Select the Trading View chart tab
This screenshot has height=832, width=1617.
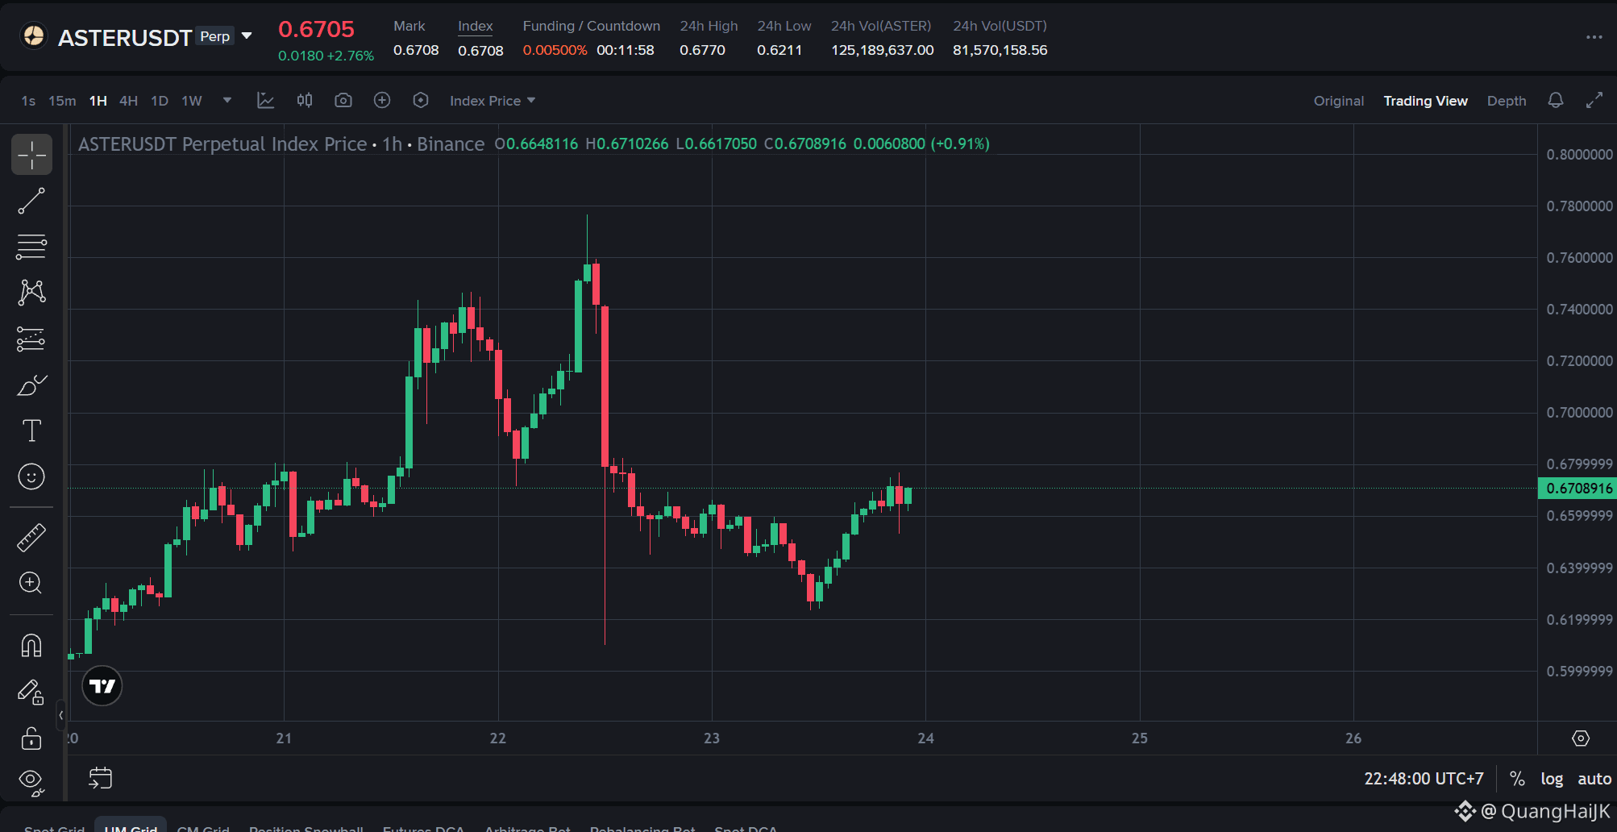click(x=1425, y=101)
